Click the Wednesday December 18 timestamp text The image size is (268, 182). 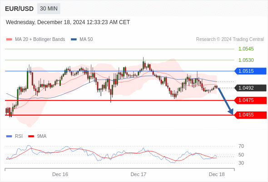click(68, 22)
